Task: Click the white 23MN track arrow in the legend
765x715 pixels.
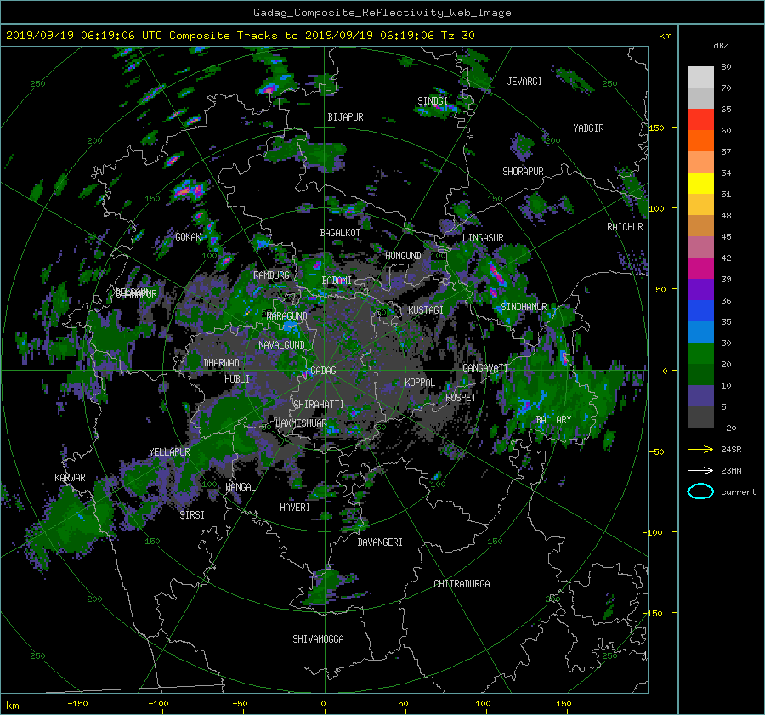Action: [700, 470]
